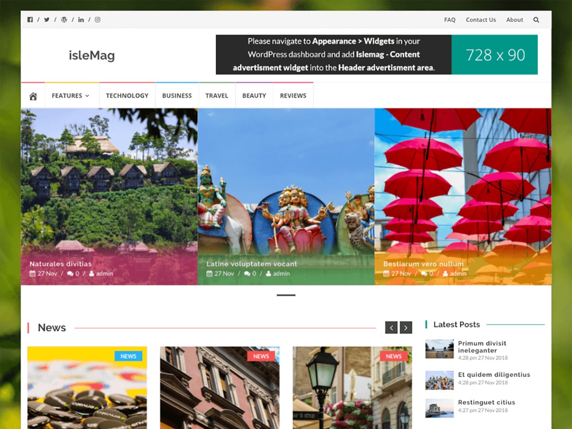Image resolution: width=572 pixels, height=429 pixels.
Task: Select the Travel menu item
Action: coord(217,95)
